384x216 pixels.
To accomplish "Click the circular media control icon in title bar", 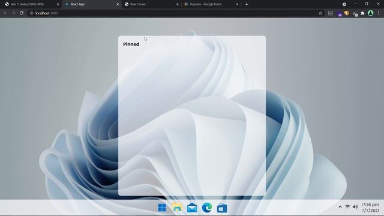I will click(x=344, y=4).
